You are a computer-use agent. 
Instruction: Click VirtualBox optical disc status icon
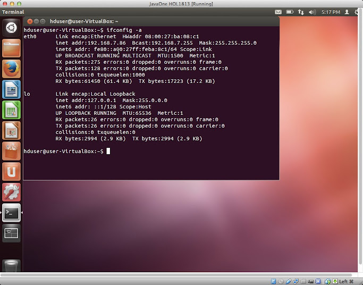click(281, 281)
